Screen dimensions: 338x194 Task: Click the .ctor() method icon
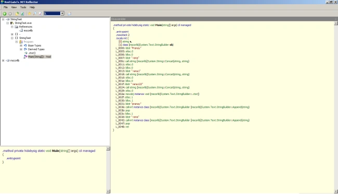26,53
